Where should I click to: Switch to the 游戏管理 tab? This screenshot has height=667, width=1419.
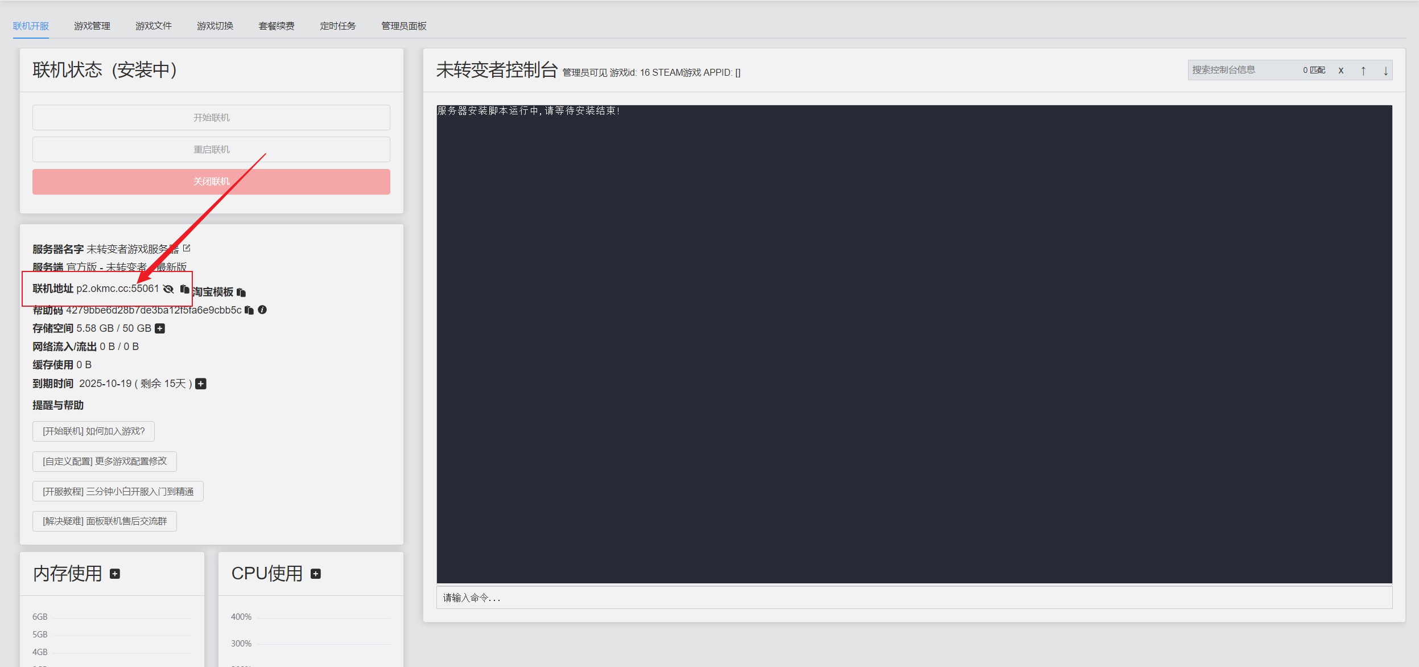coord(92,26)
